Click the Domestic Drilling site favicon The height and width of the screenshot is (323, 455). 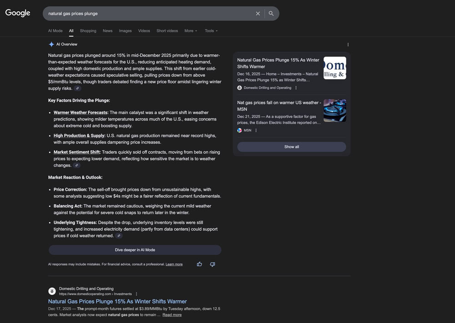[x=52, y=291]
